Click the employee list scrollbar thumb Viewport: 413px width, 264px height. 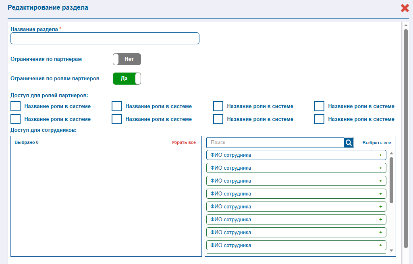click(391, 180)
